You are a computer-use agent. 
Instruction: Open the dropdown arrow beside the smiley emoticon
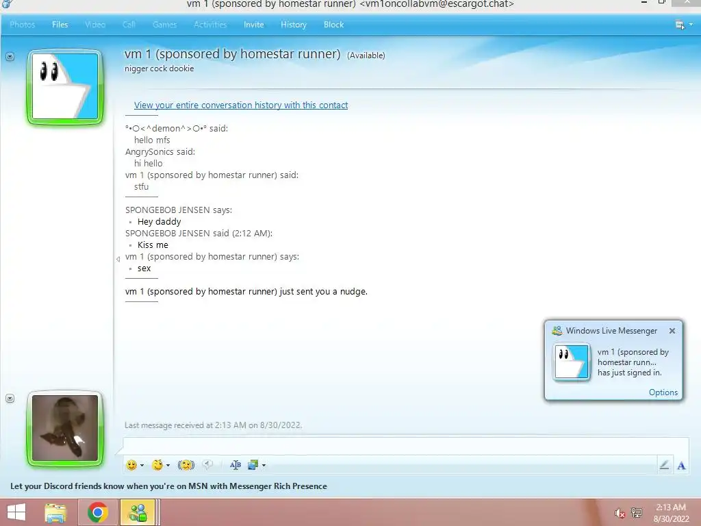[x=142, y=466]
